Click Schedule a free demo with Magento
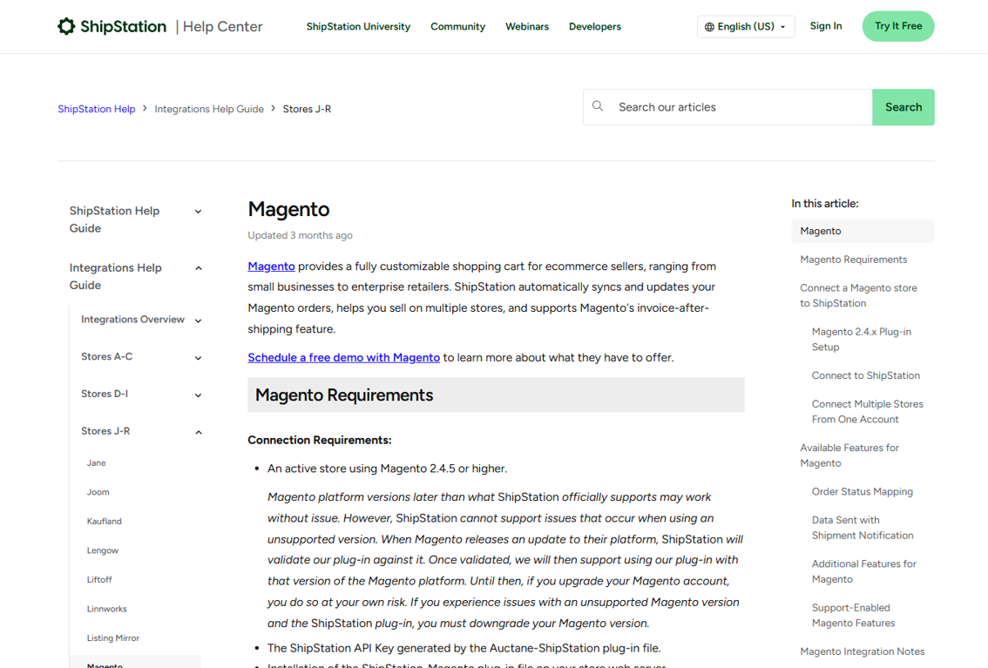The width and height of the screenshot is (988, 668). click(x=343, y=357)
